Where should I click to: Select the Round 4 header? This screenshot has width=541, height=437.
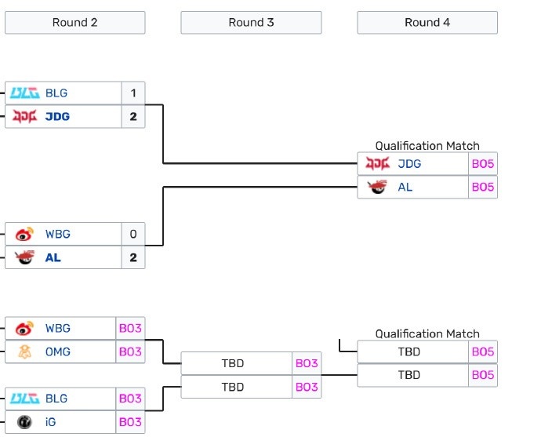427,22
